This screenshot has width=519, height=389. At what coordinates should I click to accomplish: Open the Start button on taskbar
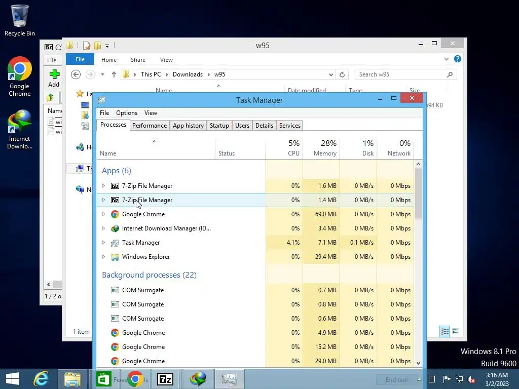pyautogui.click(x=13, y=379)
